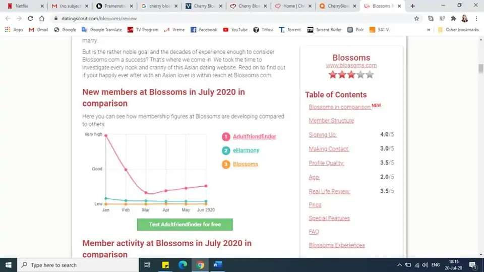Image resolution: width=484 pixels, height=272 pixels.
Task: Open the Adultfriendfinder legend link
Action: tap(254, 137)
